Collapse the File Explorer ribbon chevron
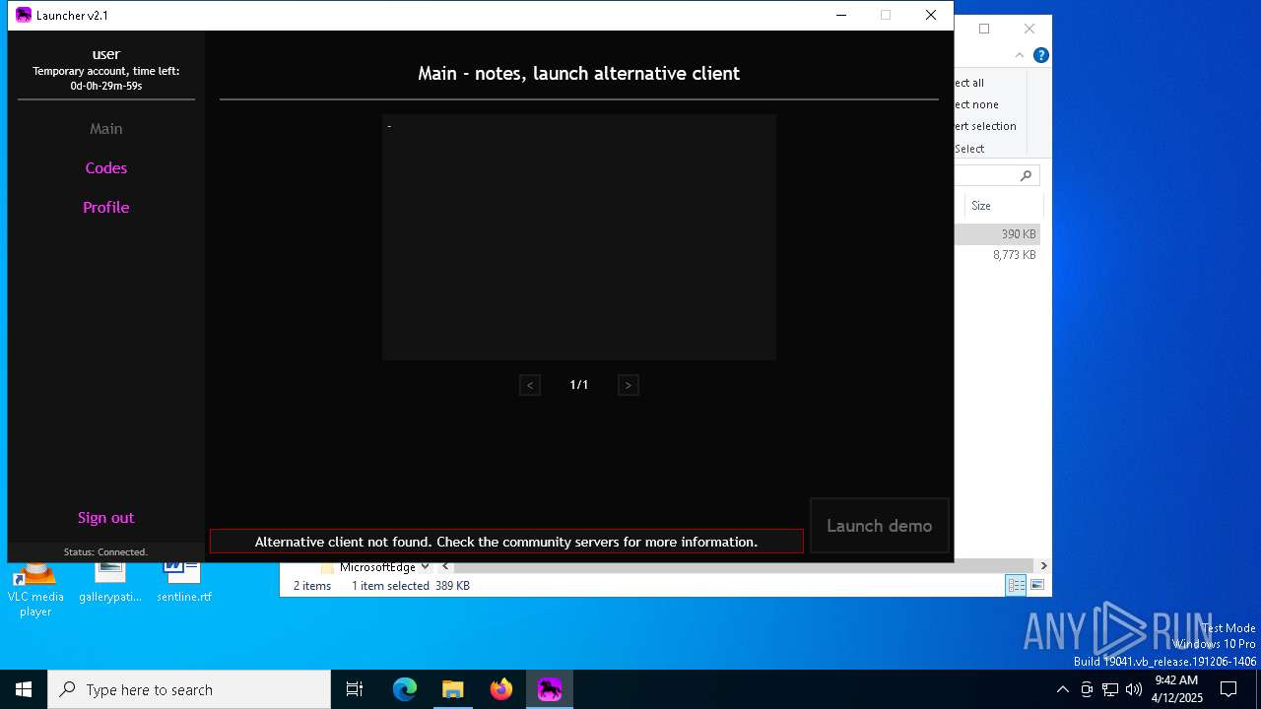This screenshot has height=709, width=1261. point(1020,55)
